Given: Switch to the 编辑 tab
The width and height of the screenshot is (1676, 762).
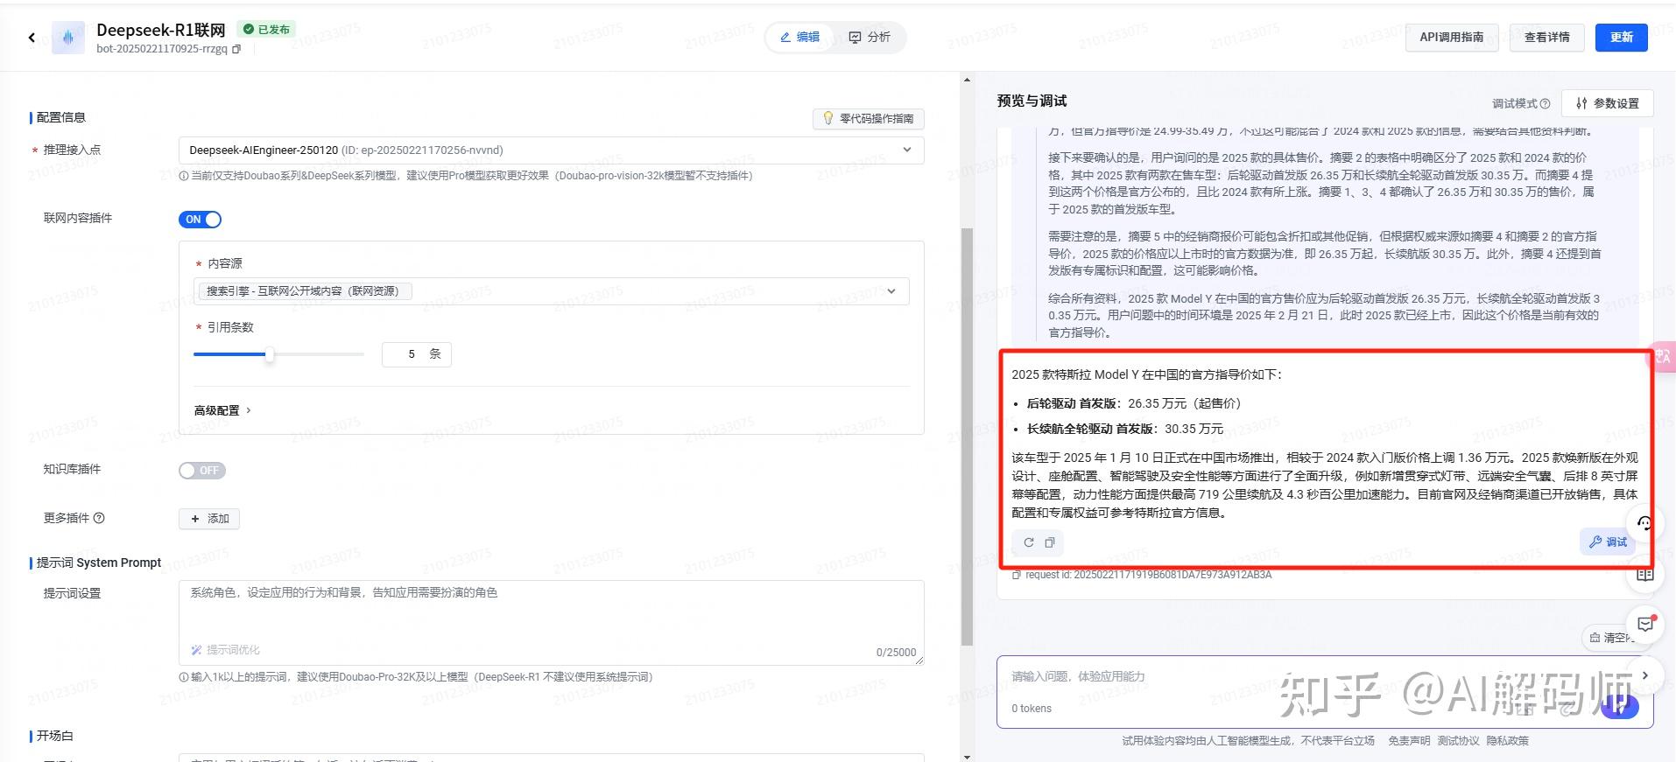Looking at the screenshot, I should [x=800, y=38].
